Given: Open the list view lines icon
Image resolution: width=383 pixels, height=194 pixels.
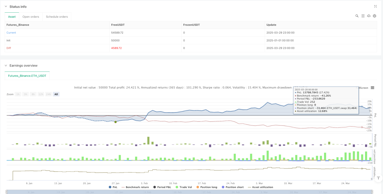Looking at the screenshot, I should [363, 16].
